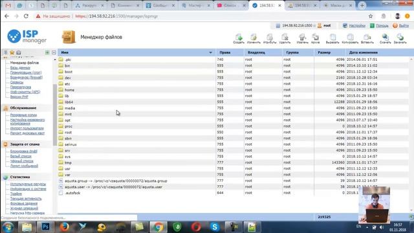Collapse the Защита от спама section header
The height and width of the screenshot is (233, 414).
click(25, 144)
